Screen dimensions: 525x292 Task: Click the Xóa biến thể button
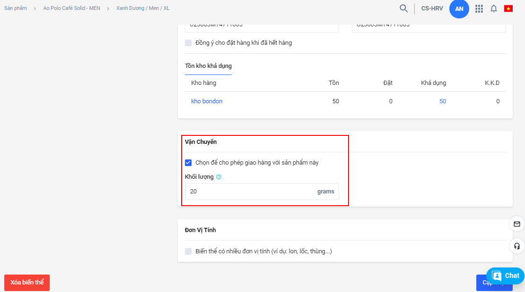pos(27,283)
